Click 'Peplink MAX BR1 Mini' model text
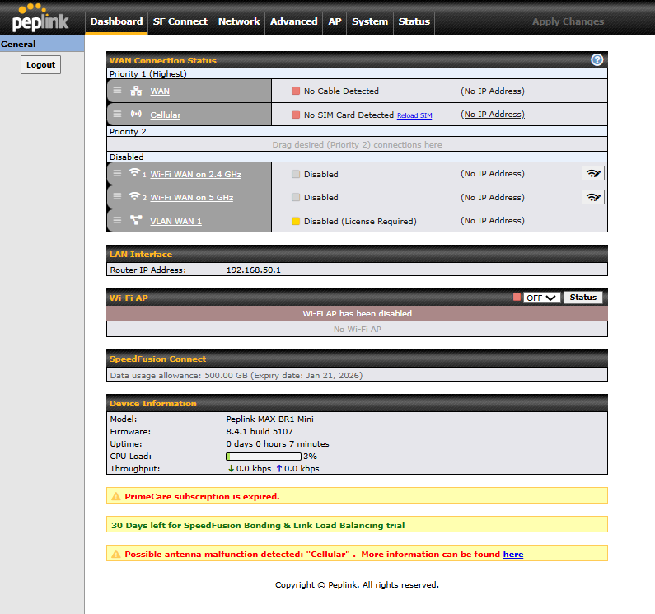 [270, 419]
